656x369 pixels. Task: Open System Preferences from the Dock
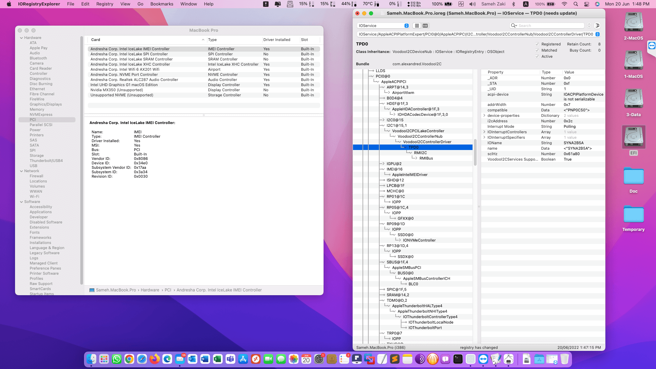point(319,359)
